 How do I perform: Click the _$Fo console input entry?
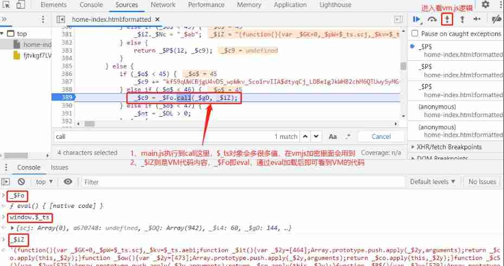(x=17, y=195)
